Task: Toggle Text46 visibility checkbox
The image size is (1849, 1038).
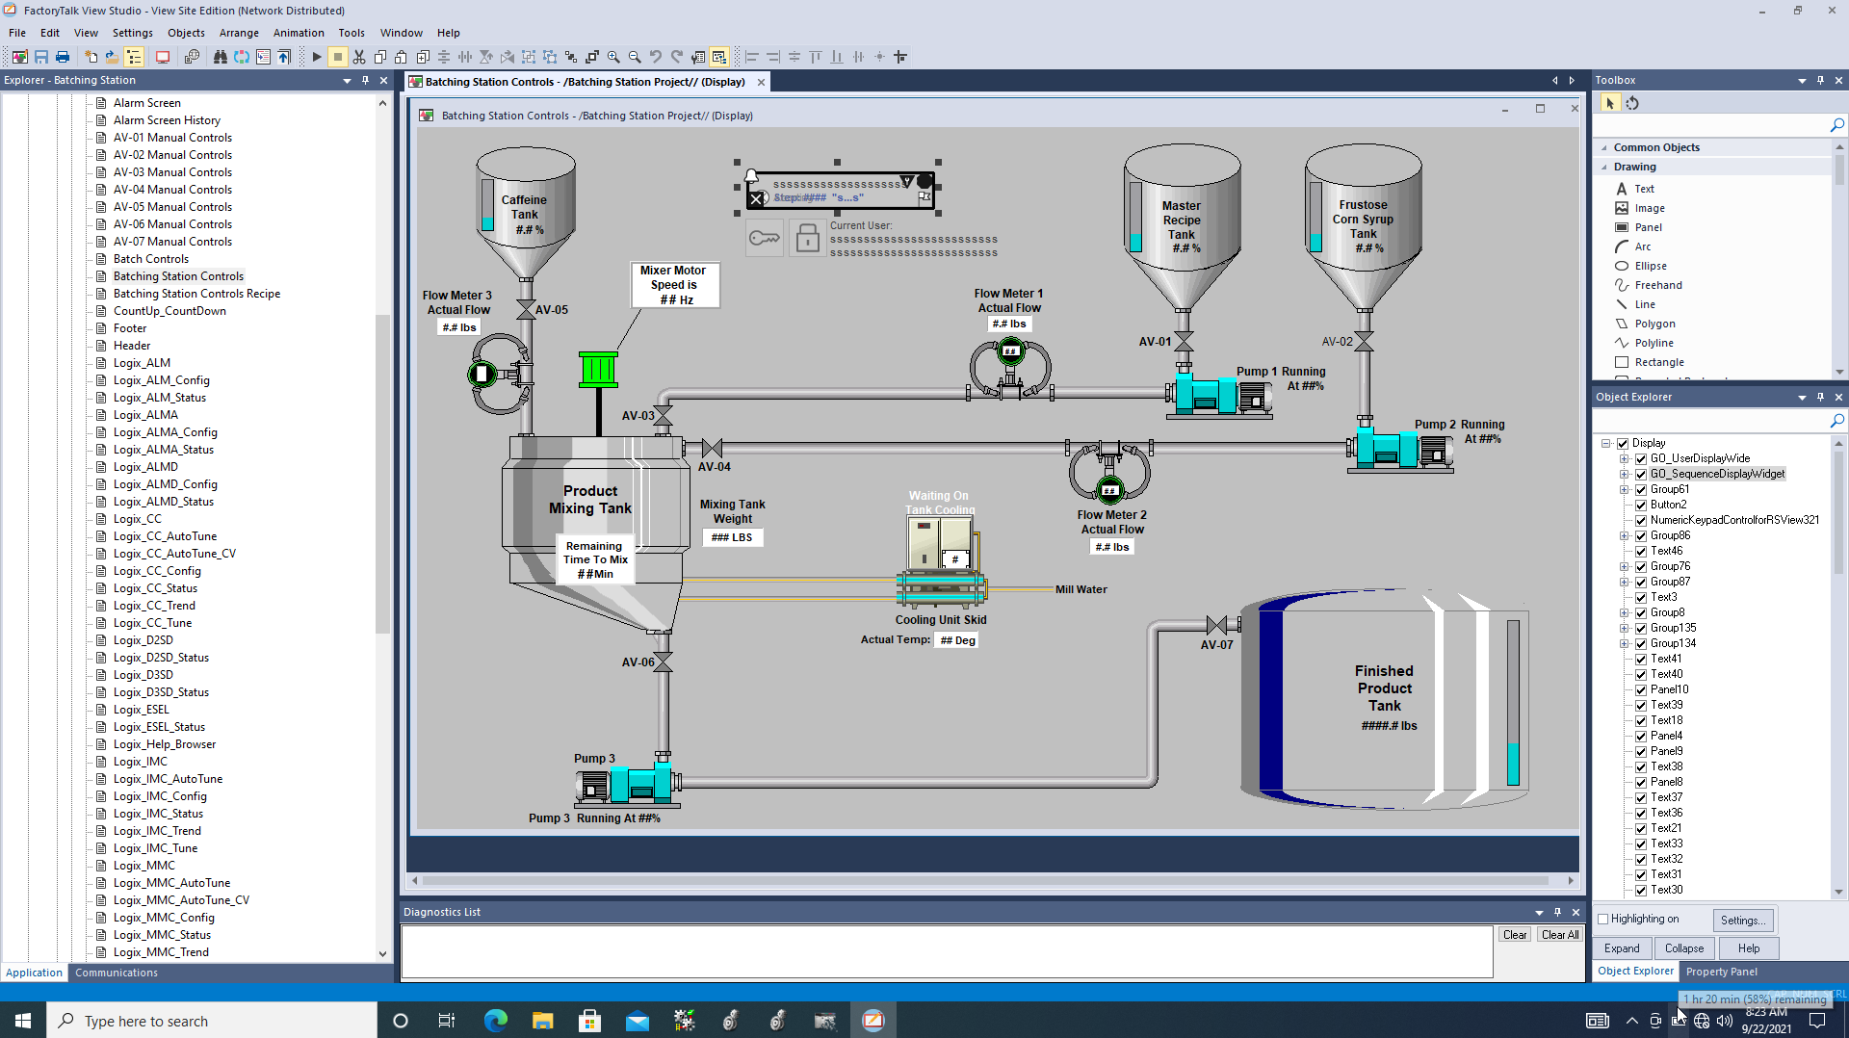Action: click(1641, 551)
